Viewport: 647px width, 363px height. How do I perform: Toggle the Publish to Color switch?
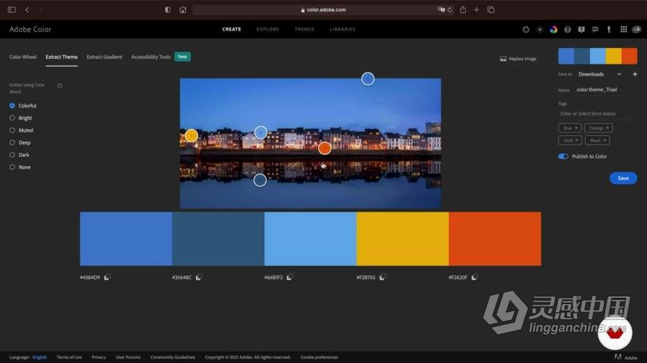tap(564, 156)
